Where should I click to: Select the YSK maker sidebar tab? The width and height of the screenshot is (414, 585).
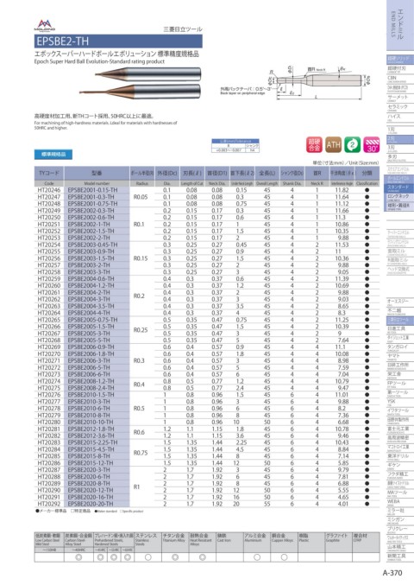400,402
